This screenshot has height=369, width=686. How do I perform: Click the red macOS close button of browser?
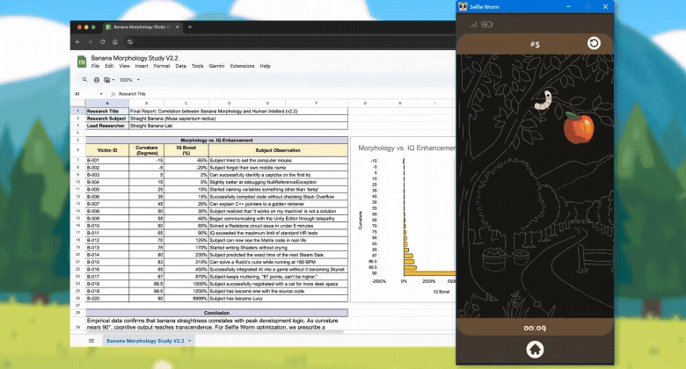point(79,27)
